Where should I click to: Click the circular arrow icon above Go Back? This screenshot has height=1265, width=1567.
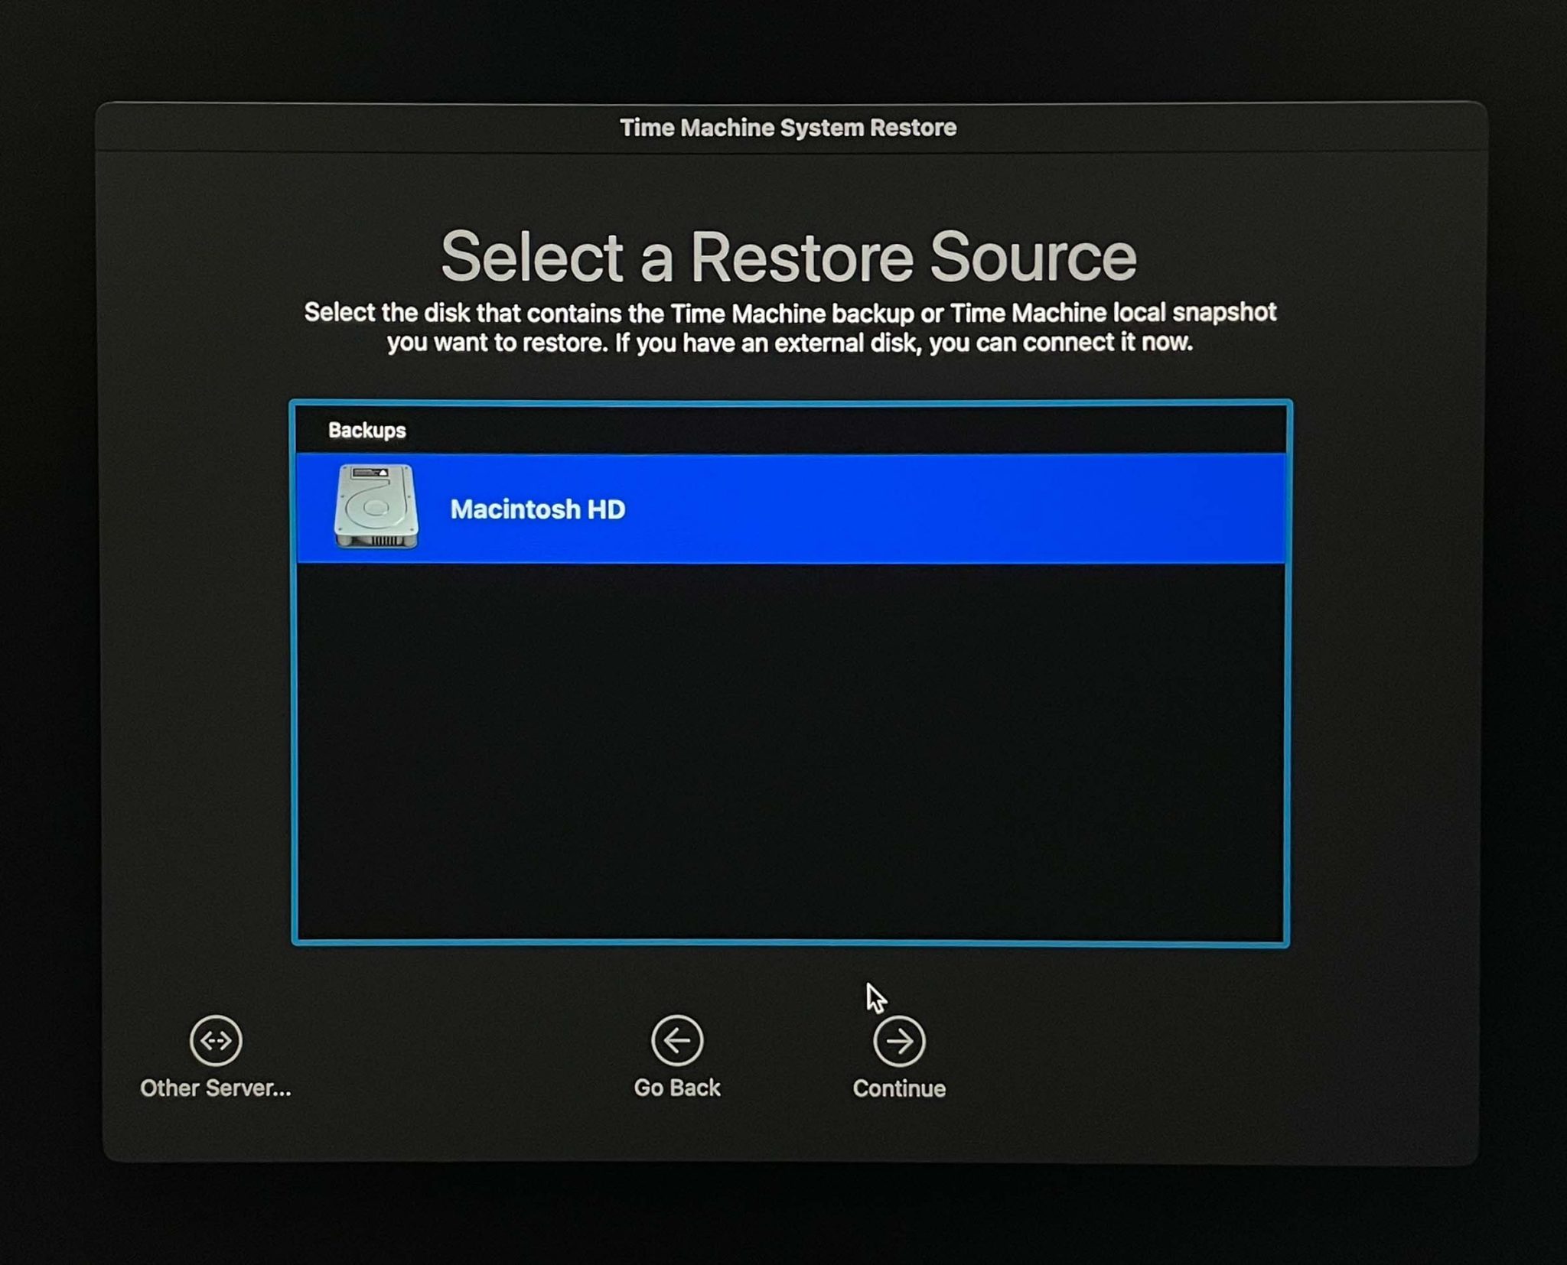tap(676, 1039)
